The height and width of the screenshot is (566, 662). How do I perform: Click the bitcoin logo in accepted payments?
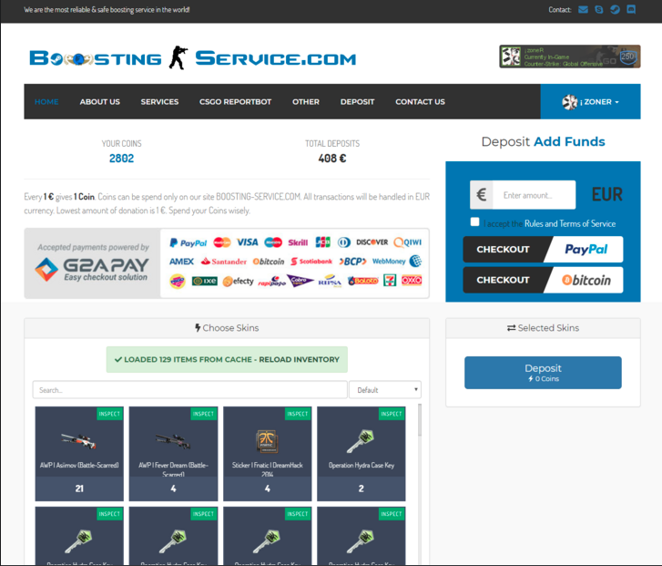coord(269,262)
